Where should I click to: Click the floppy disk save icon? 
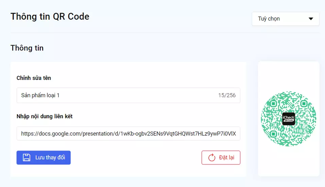pos(27,157)
